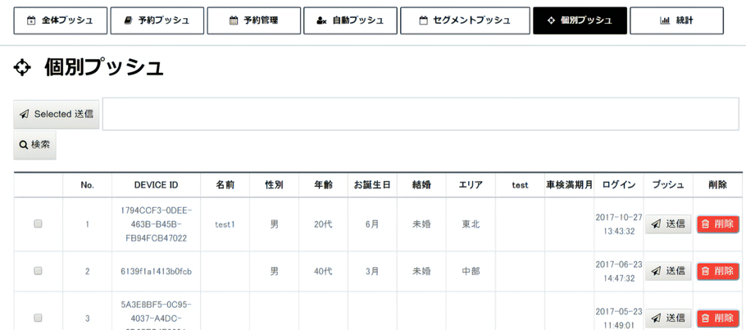
Task: Click the user icon on 自動プッシュ tab
Action: click(x=321, y=20)
